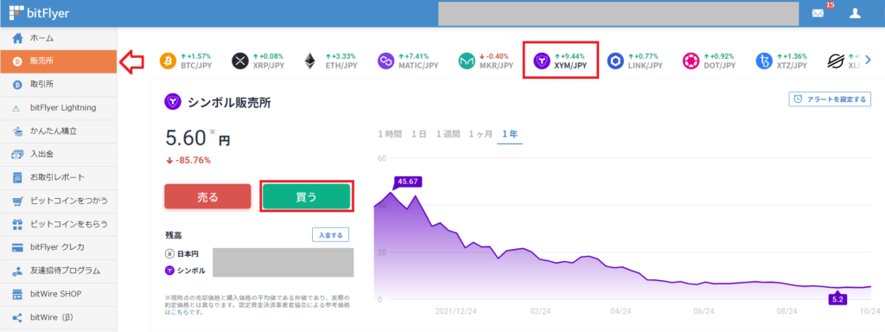Open かんたん積立 in sidebar
The height and width of the screenshot is (332, 885).
point(59,131)
